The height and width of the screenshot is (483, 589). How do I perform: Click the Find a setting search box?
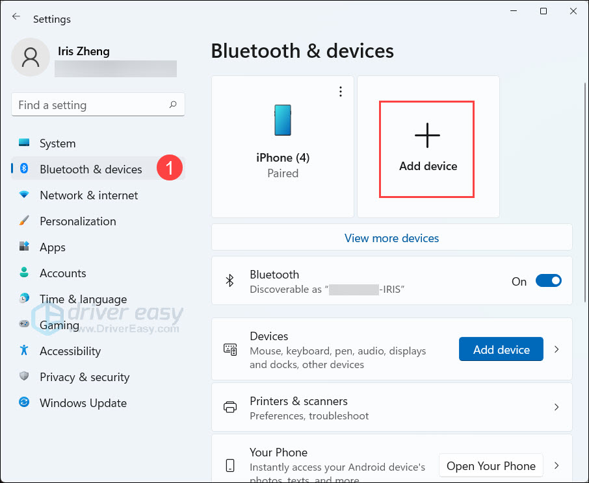91,105
